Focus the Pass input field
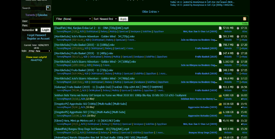Viewport: 275px width, 139px height. [x=40, y=25]
